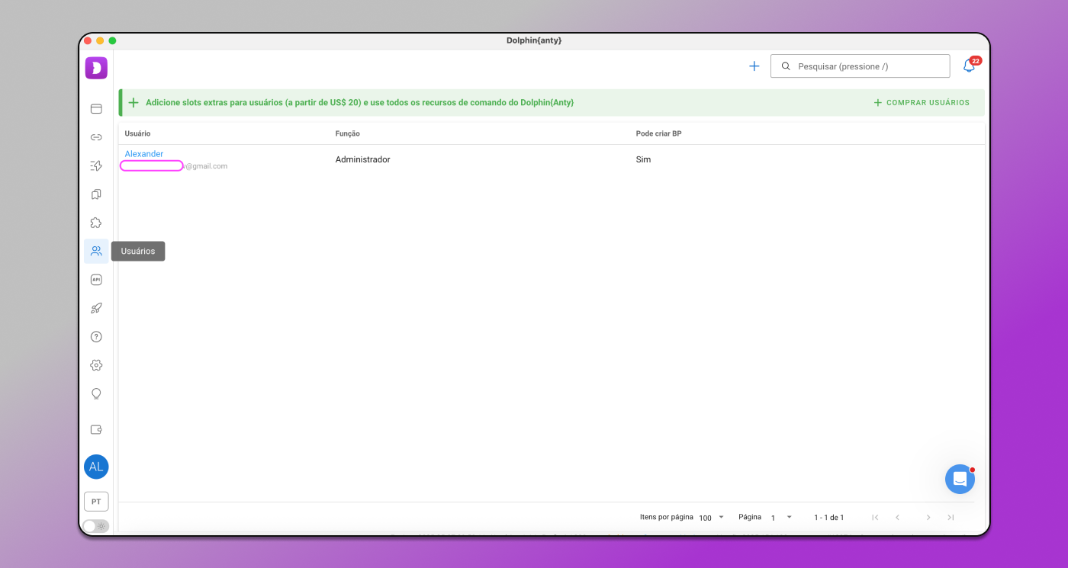Go to first page pagination arrow
The height and width of the screenshot is (568, 1068).
click(x=875, y=518)
